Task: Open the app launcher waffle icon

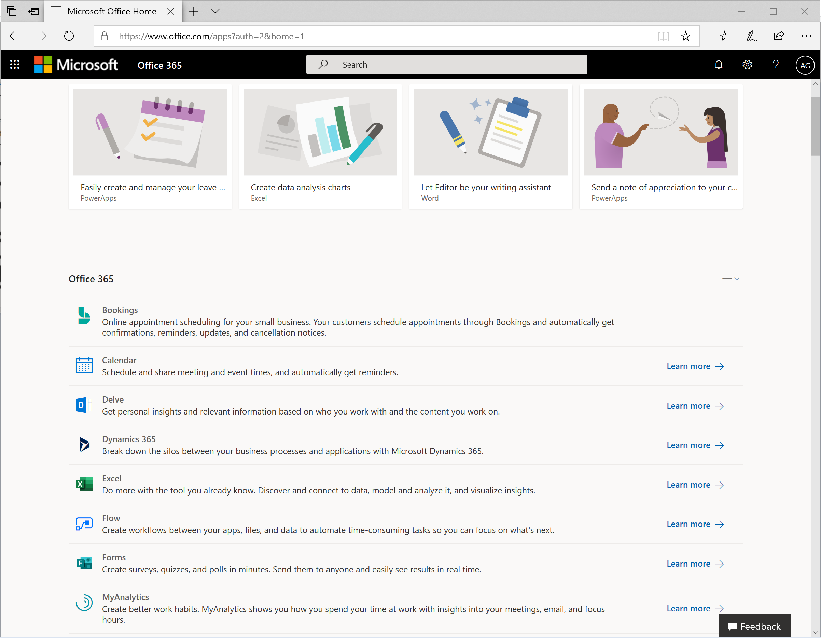Action: click(15, 65)
